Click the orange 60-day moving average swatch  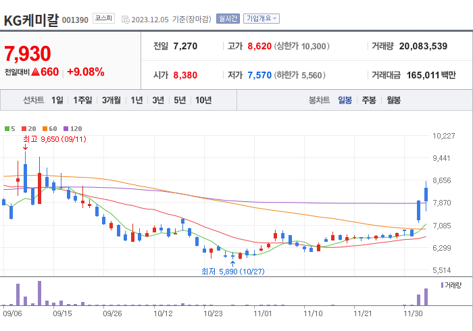pyautogui.click(x=45, y=129)
